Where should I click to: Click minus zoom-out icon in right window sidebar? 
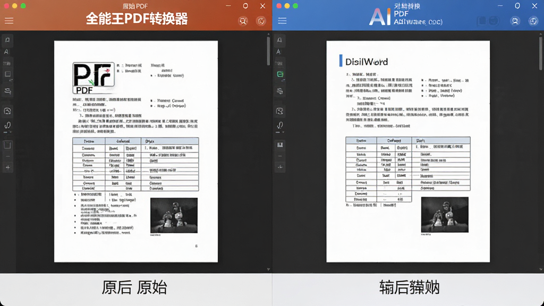pos(279,157)
